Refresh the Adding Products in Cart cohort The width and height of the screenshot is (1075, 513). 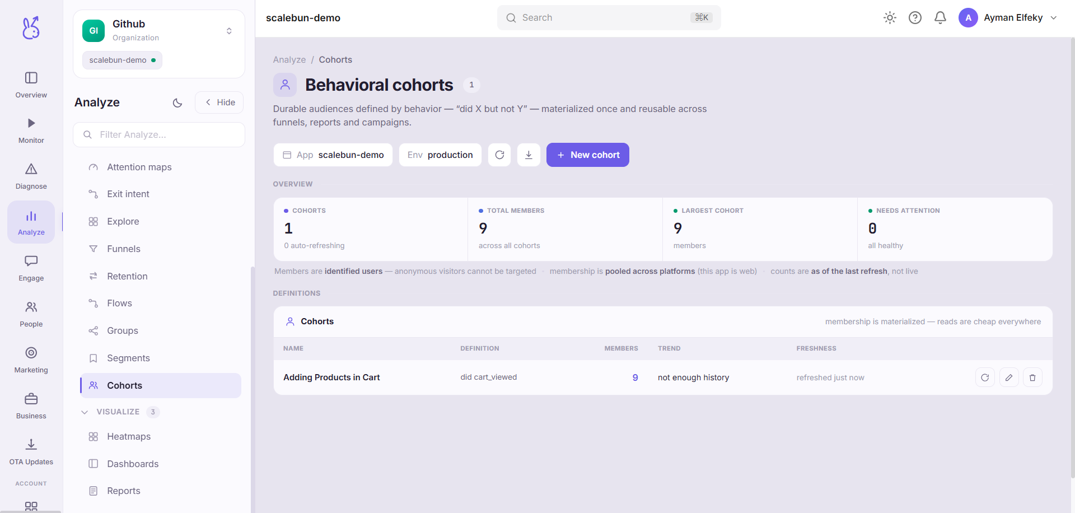985,377
